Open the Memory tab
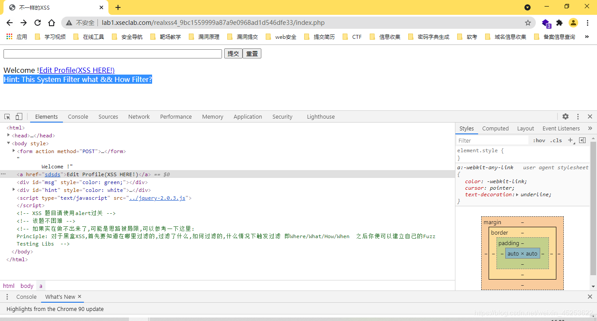This screenshot has width=597, height=321. tap(212, 116)
